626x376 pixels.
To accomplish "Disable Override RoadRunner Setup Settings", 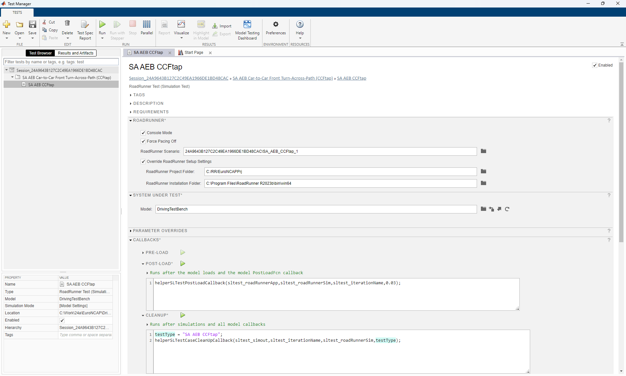I will [x=143, y=162].
